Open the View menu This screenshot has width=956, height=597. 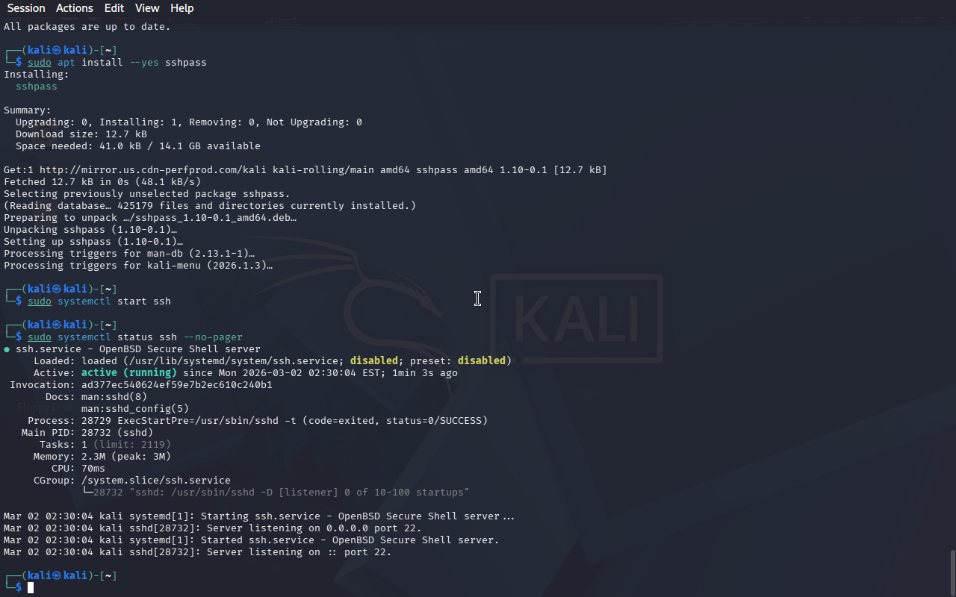tap(147, 8)
